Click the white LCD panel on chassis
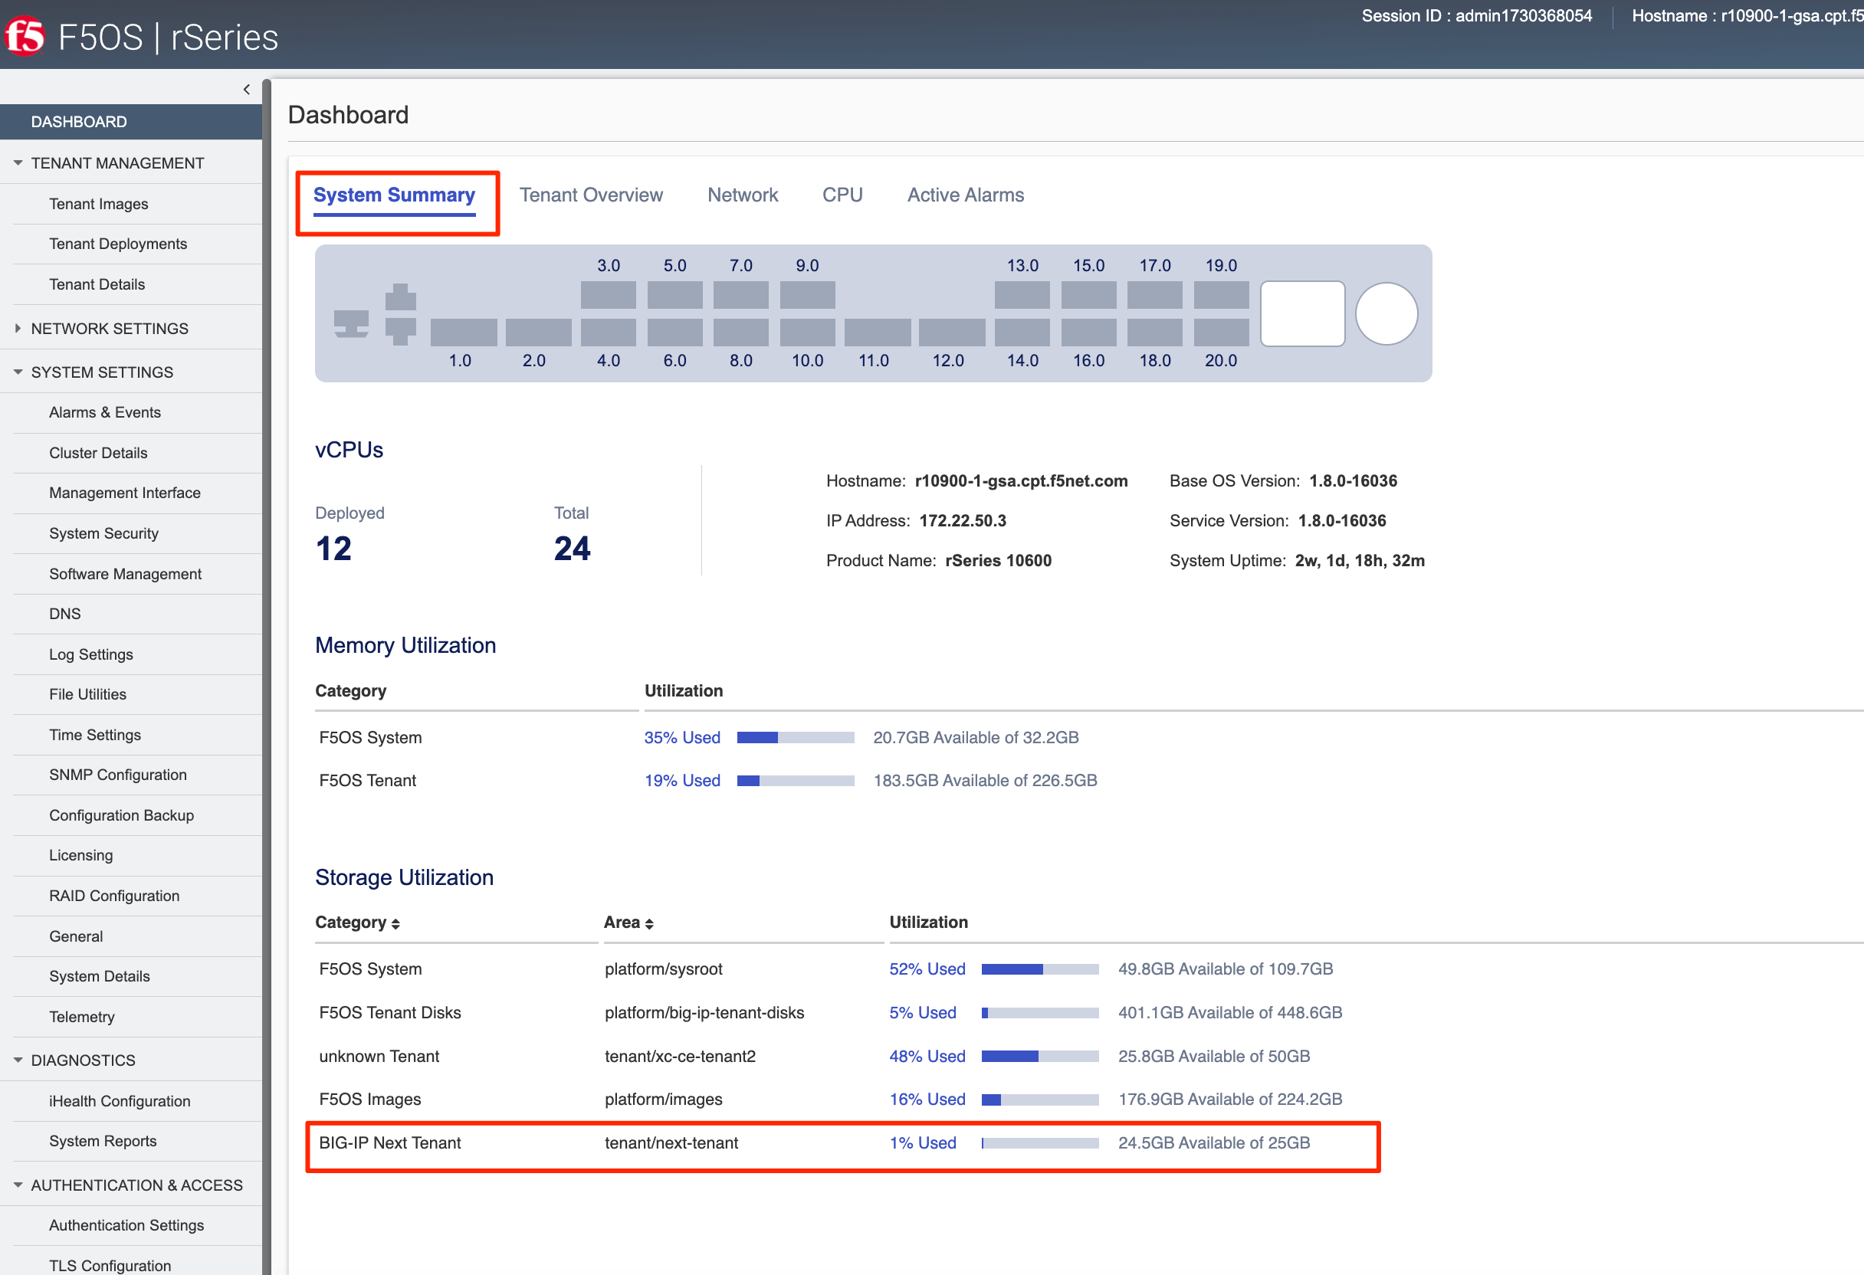 (x=1302, y=313)
